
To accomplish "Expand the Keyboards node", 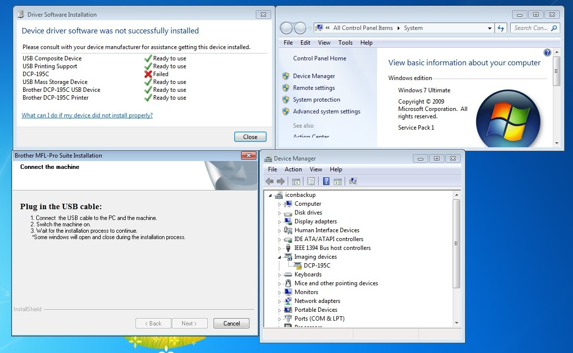I will click(279, 275).
